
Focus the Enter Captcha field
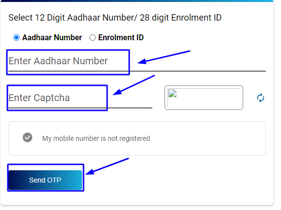point(80,98)
